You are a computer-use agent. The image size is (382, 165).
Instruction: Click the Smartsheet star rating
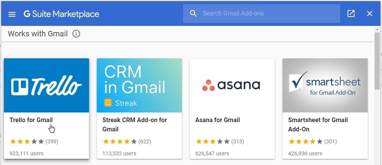click(x=306, y=141)
